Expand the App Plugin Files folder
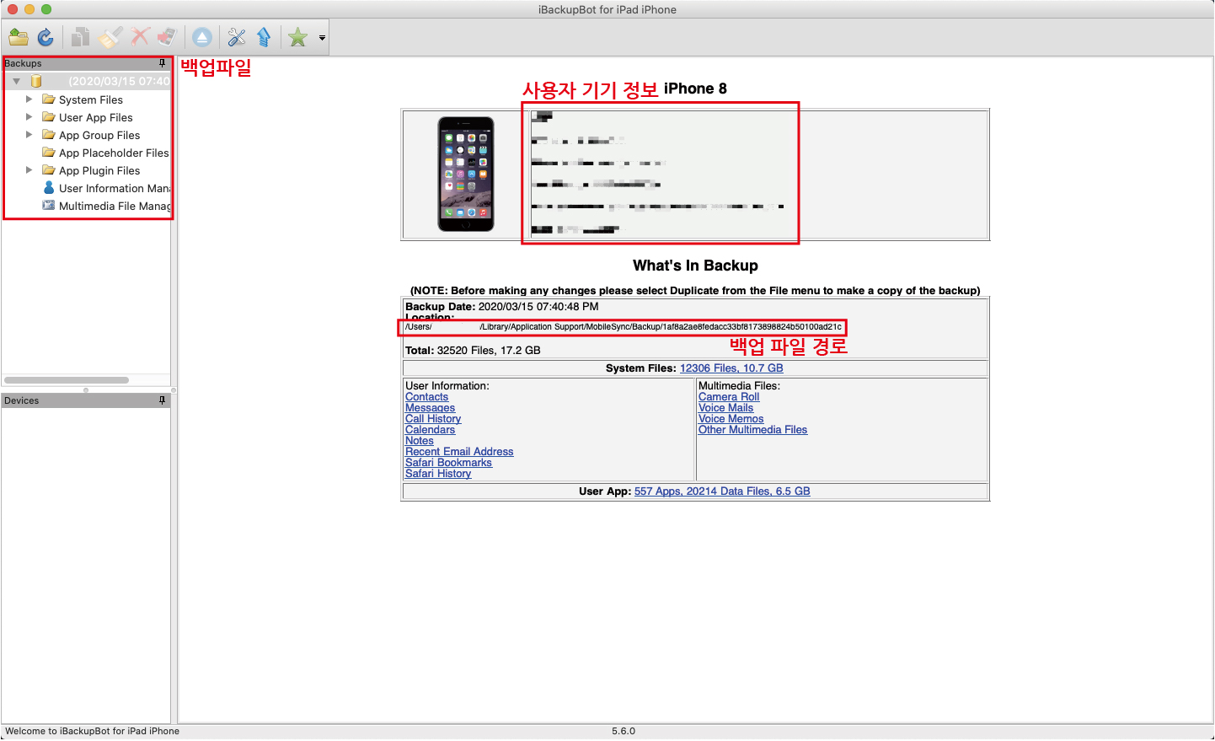The height and width of the screenshot is (741, 1215). pyautogui.click(x=29, y=170)
